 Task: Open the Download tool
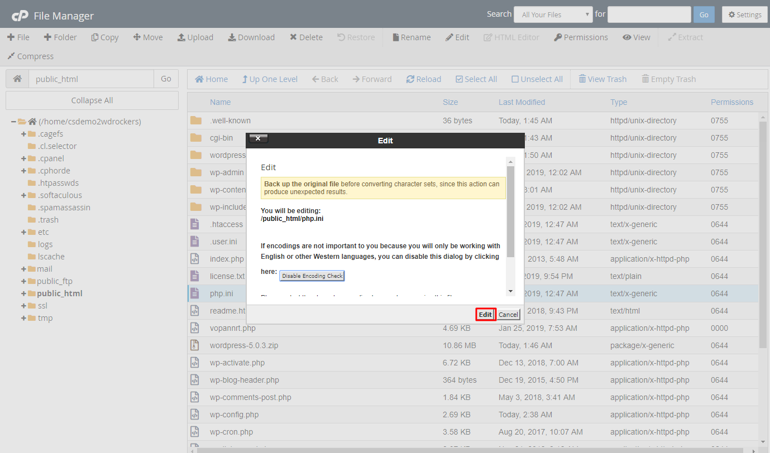click(251, 37)
